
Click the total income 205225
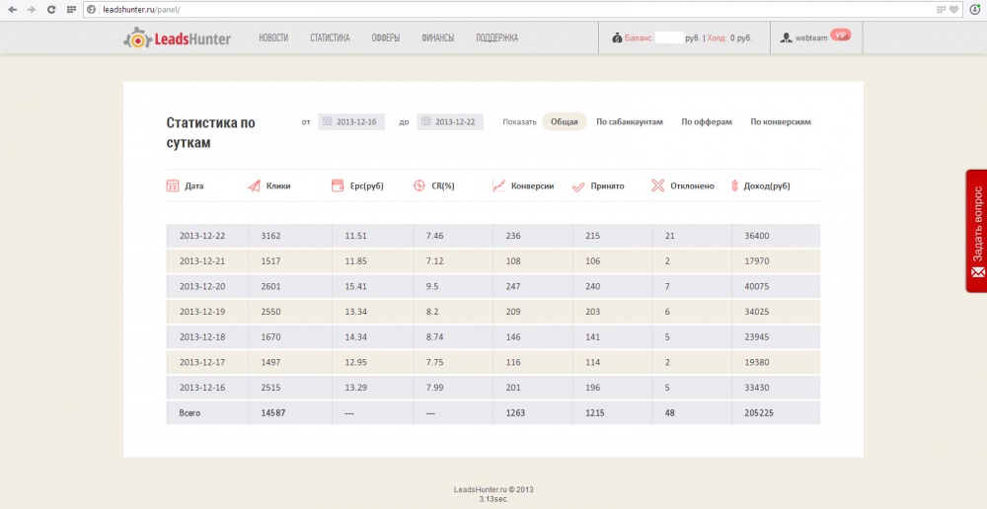(x=759, y=412)
